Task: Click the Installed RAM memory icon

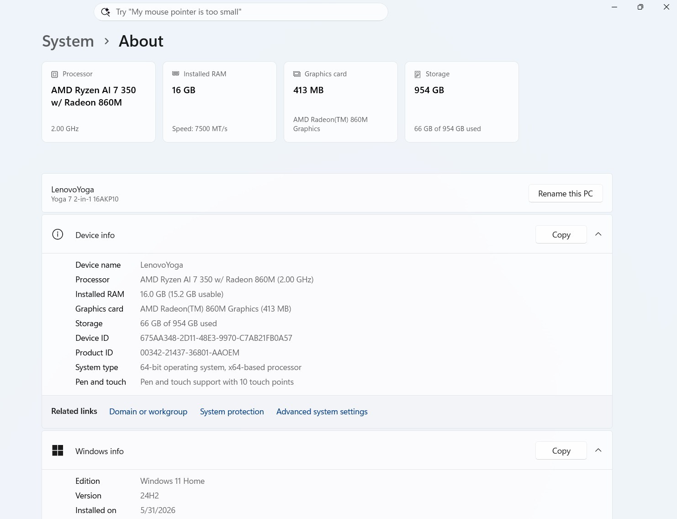Action: [x=176, y=74]
